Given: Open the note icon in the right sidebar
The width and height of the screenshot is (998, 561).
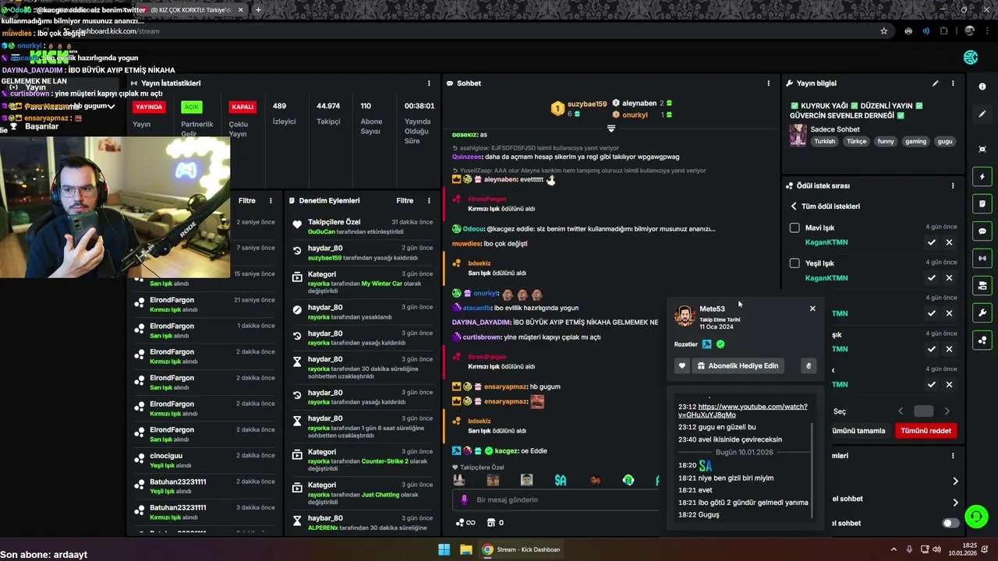Looking at the screenshot, I should point(982,204).
